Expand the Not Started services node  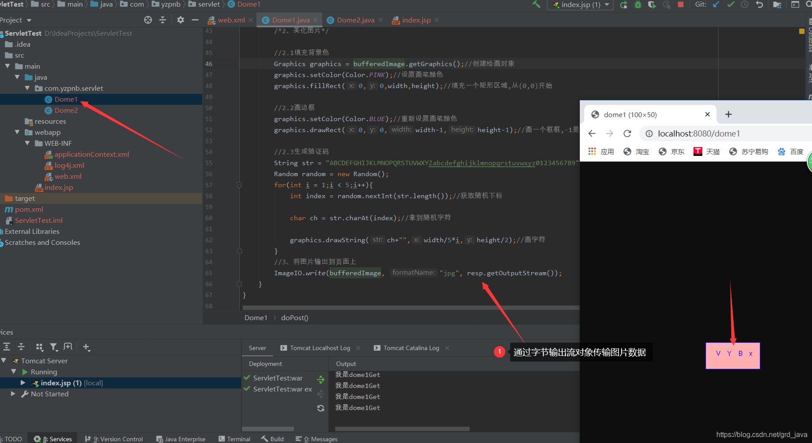(13, 394)
